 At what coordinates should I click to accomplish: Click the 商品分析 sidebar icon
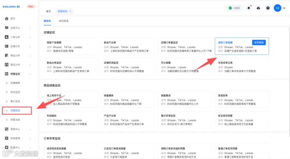[x=6, y=55]
